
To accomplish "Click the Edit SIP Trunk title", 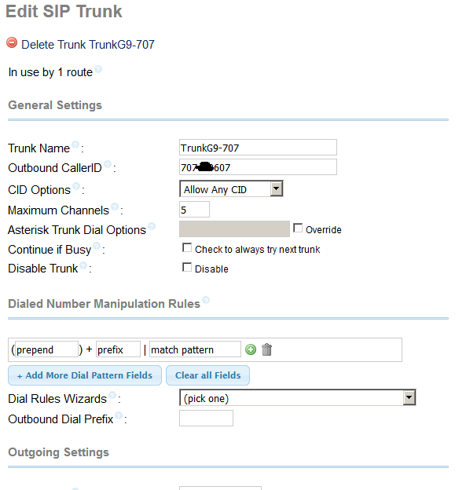I will pyautogui.click(x=64, y=12).
